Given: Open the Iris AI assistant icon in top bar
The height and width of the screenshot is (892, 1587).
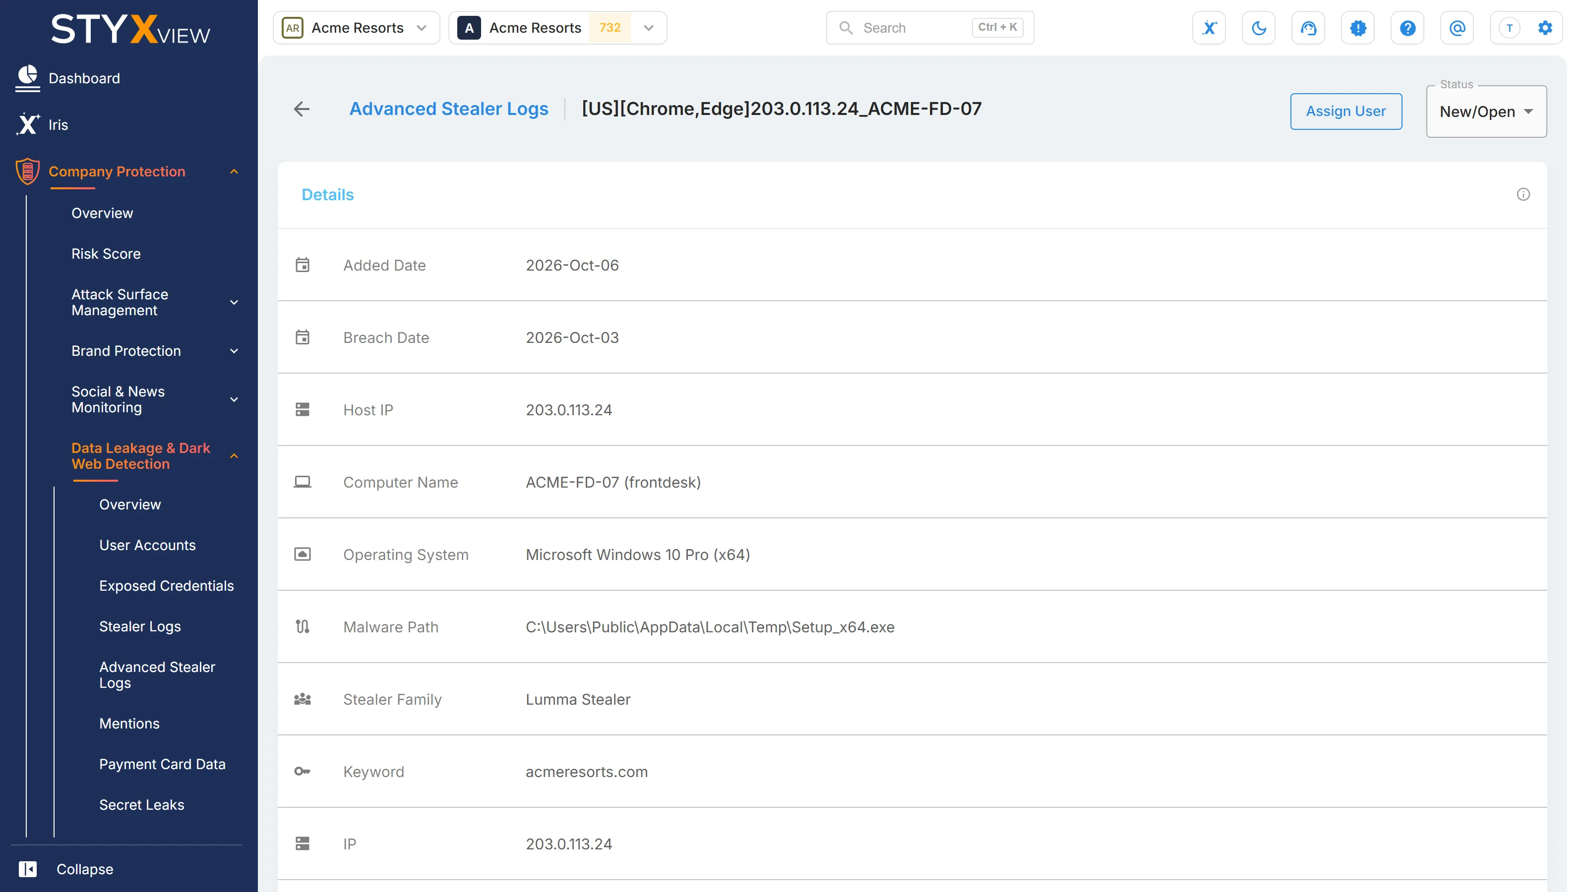Looking at the screenshot, I should click(1209, 28).
